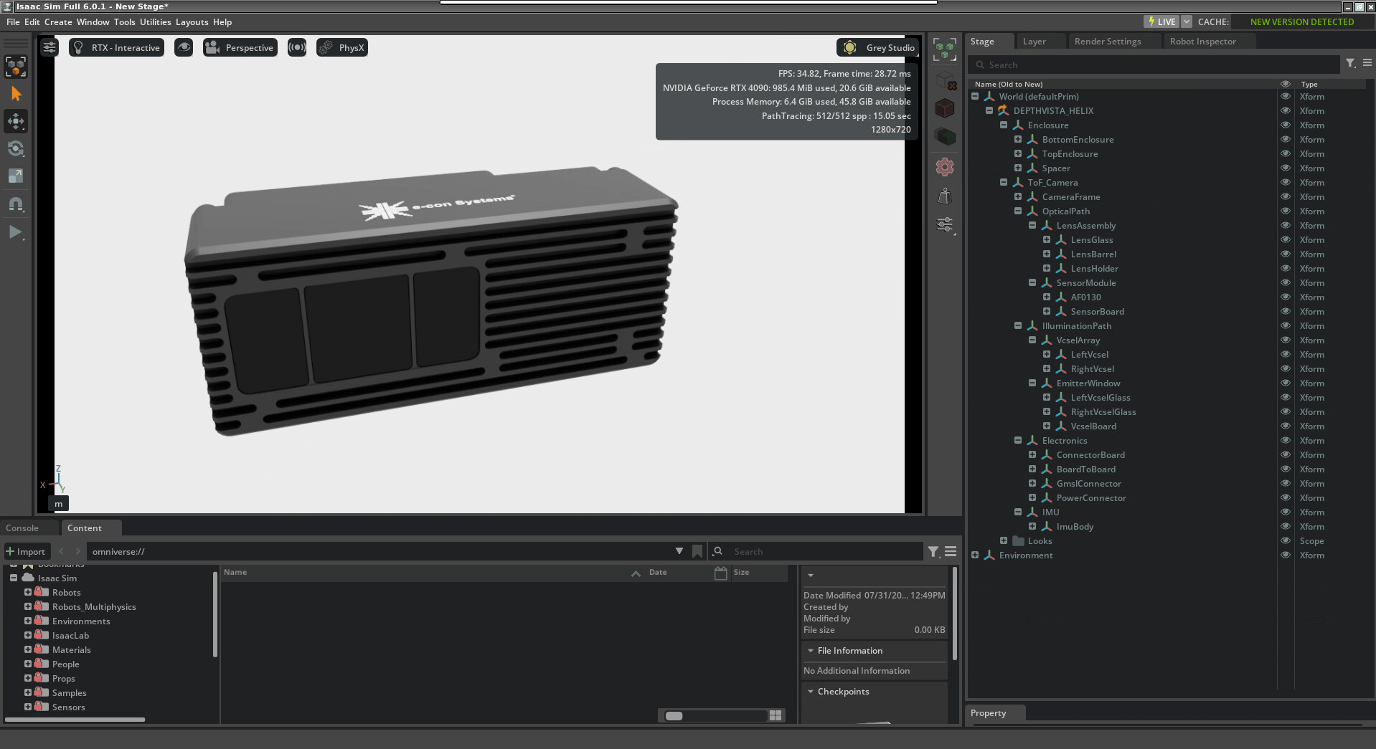Image resolution: width=1376 pixels, height=749 pixels.
Task: Open the viewport sensor waveform menu
Action: pos(297,48)
